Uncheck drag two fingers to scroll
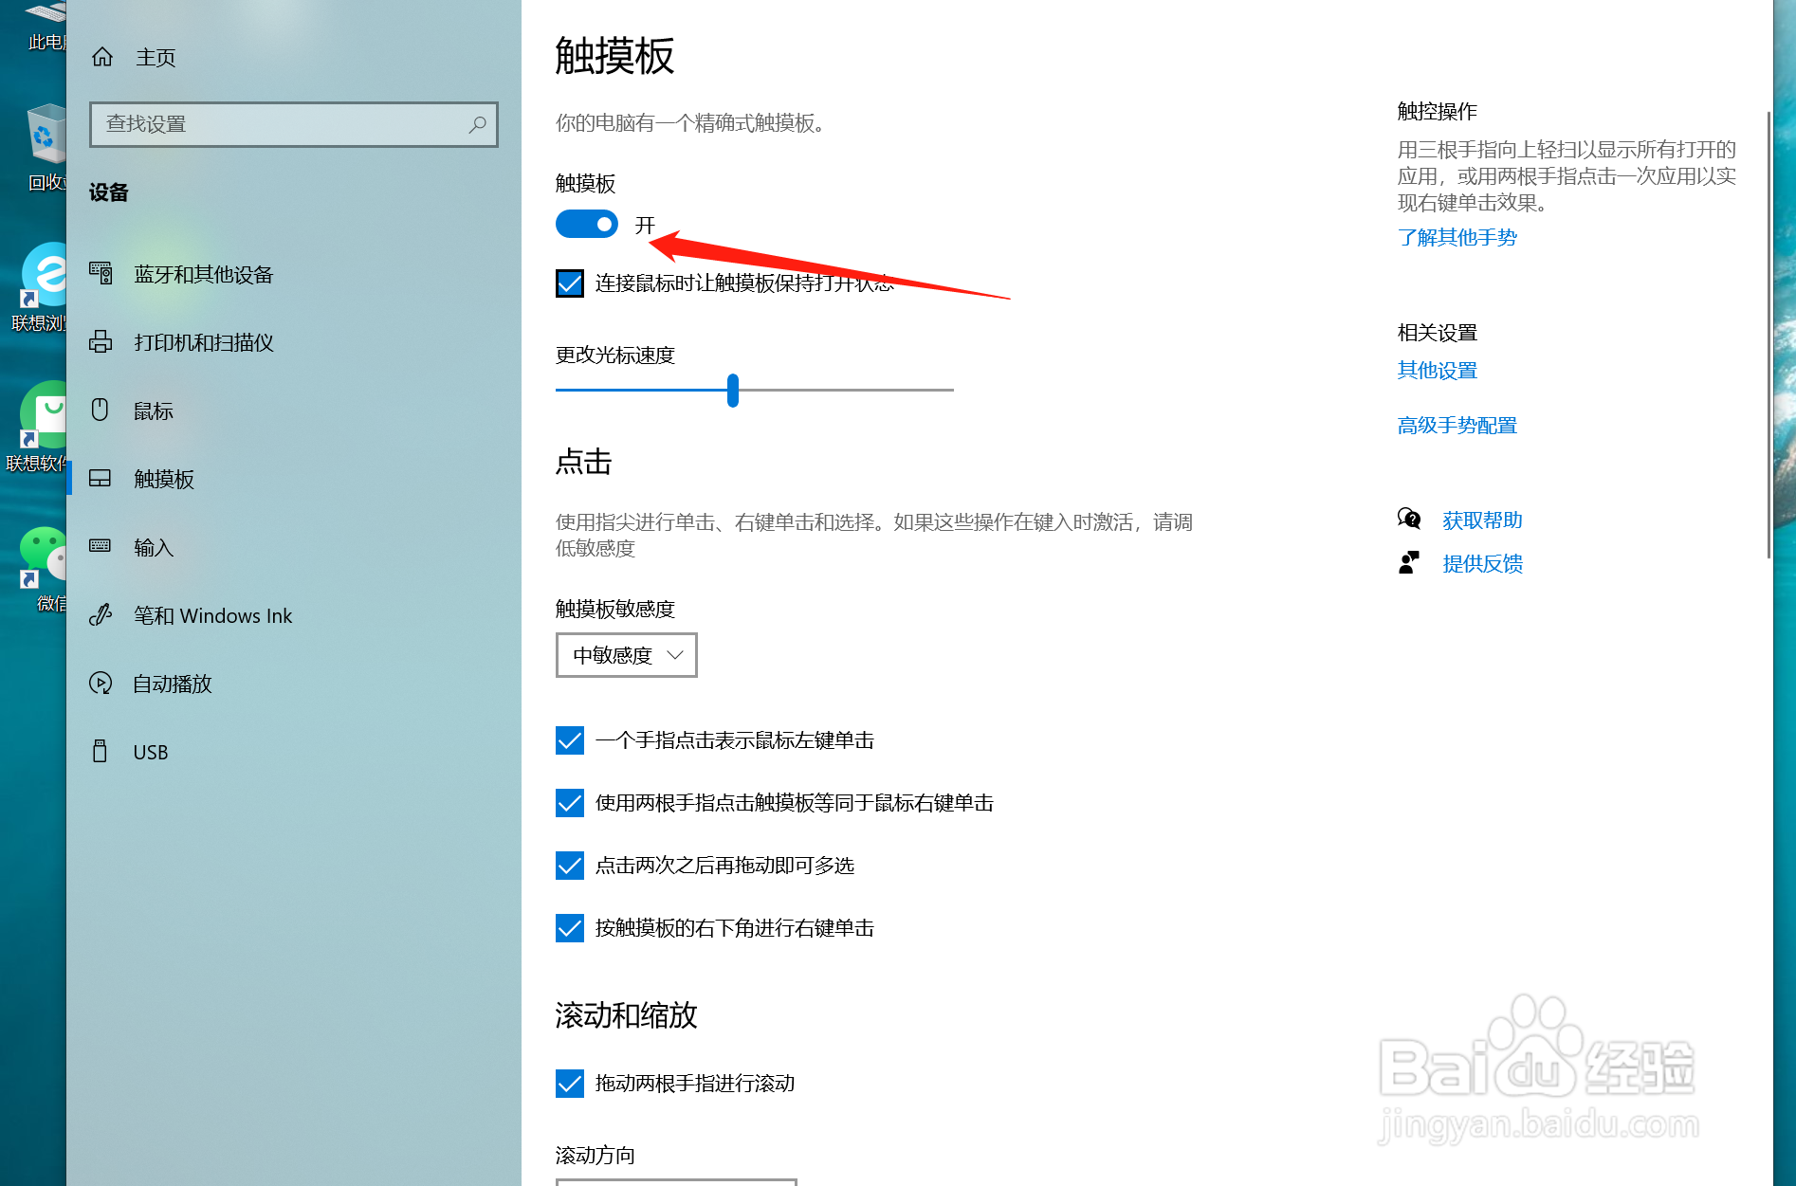The width and height of the screenshot is (1796, 1186). (569, 1084)
